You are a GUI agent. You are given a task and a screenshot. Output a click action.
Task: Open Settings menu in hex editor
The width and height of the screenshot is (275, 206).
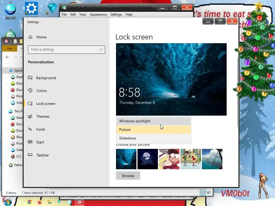point(116,14)
